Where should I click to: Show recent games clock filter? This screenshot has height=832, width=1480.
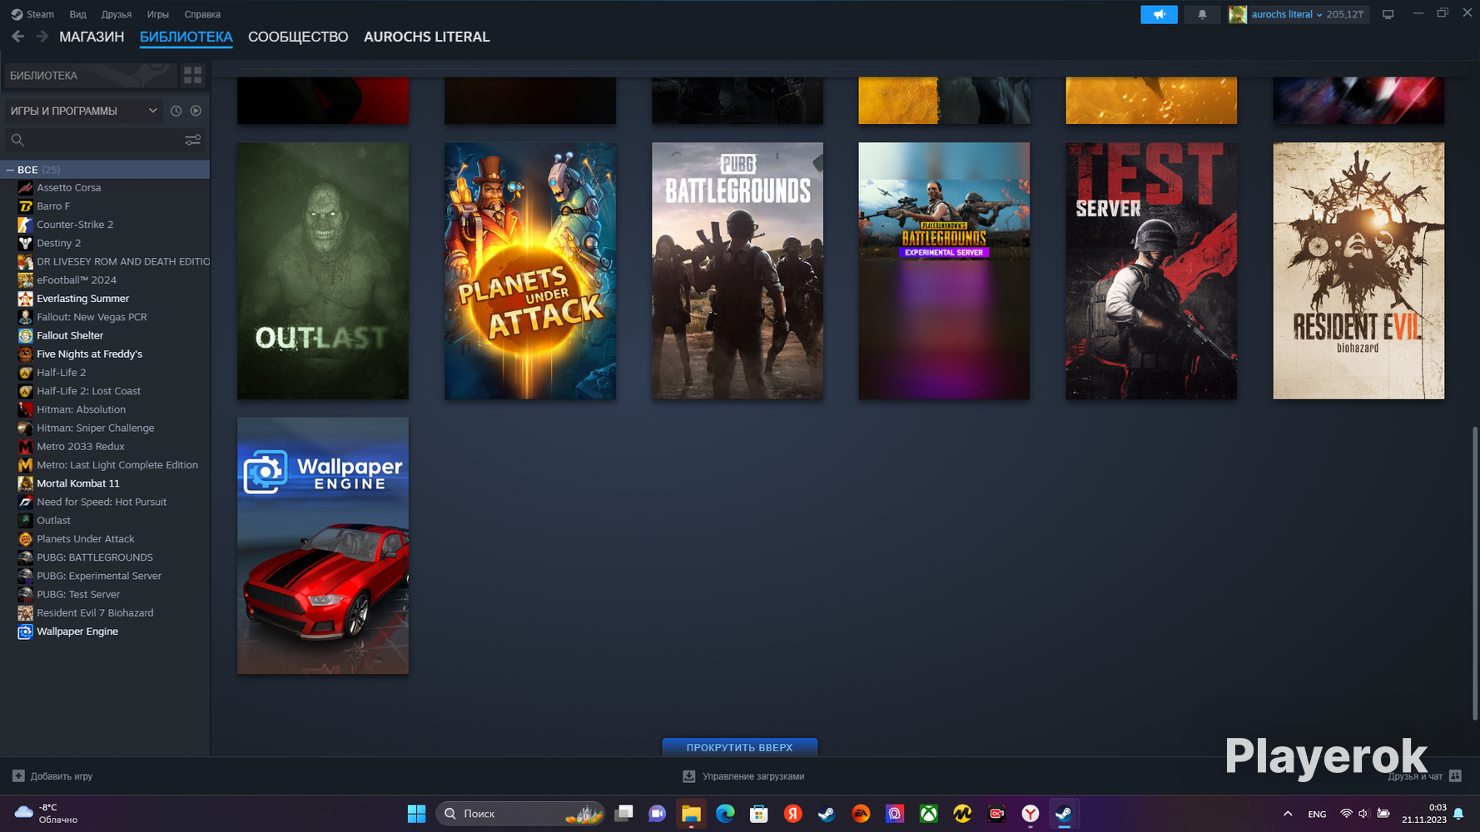point(176,111)
